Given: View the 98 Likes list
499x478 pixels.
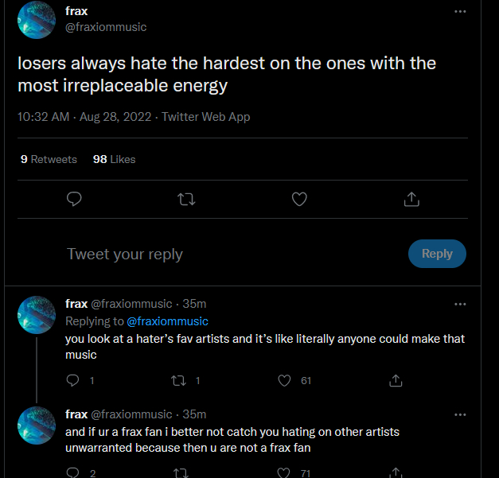Looking at the screenshot, I should pyautogui.click(x=114, y=159).
